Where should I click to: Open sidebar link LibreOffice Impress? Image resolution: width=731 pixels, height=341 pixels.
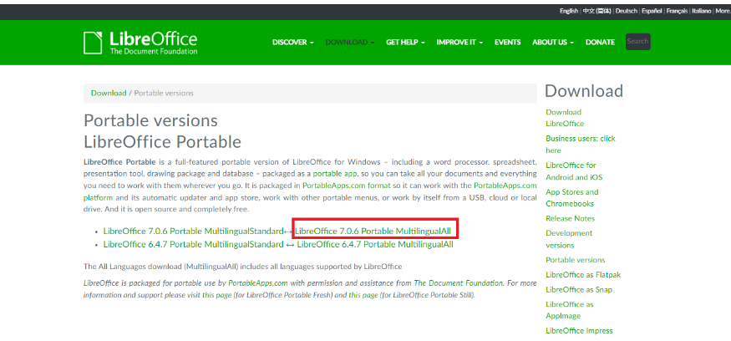click(x=579, y=331)
